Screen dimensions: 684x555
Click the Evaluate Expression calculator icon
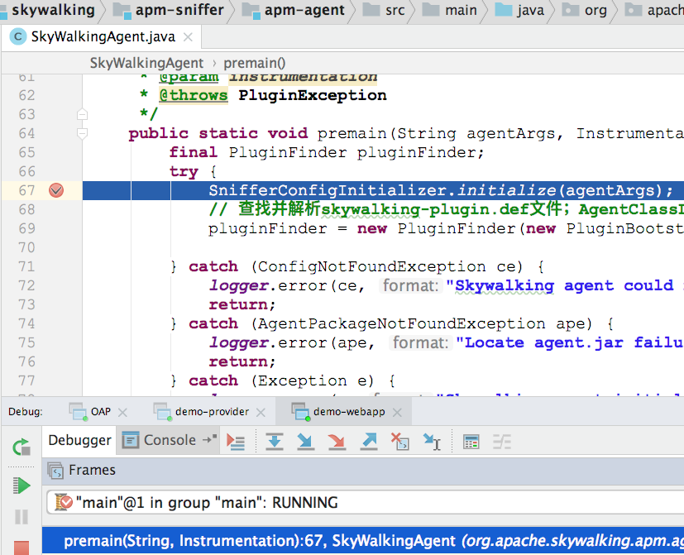point(471,442)
